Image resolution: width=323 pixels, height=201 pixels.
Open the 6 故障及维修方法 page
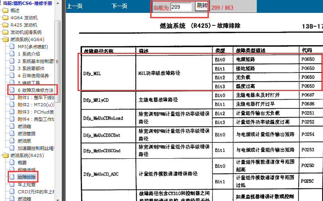[x=36, y=90]
